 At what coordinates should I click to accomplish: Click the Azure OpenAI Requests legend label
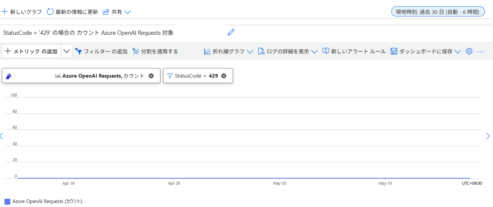(48, 202)
